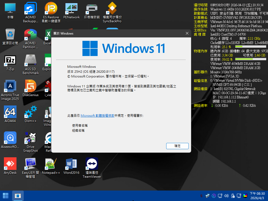This screenshot has height=201, width=268.
Task: Open the 資源回收筒 recycle bin
Action: [x=10, y=35]
